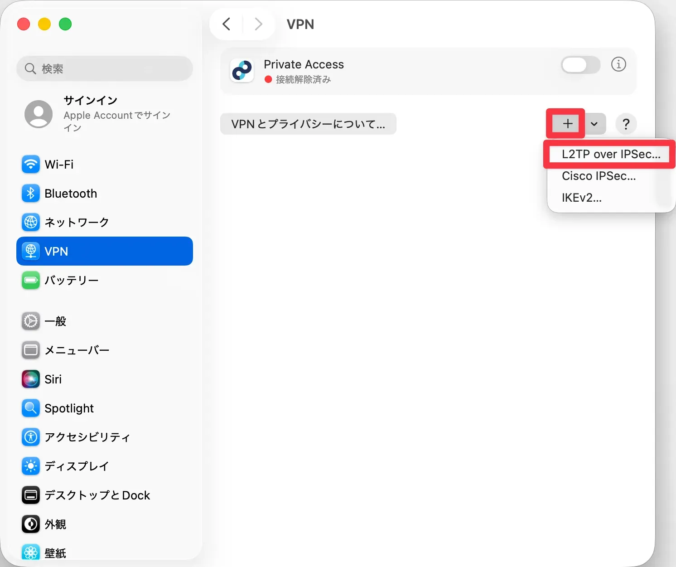
Task: Open Bluetooth settings via its icon
Action: click(x=30, y=194)
